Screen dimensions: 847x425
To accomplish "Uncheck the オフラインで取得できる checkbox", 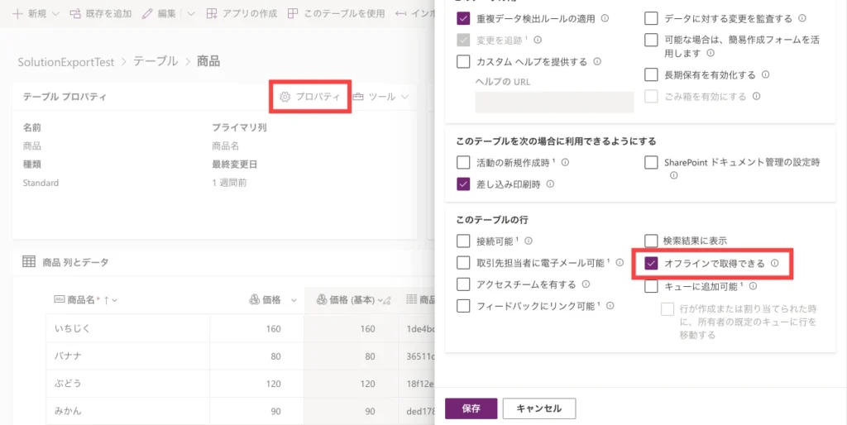I will [x=651, y=264].
